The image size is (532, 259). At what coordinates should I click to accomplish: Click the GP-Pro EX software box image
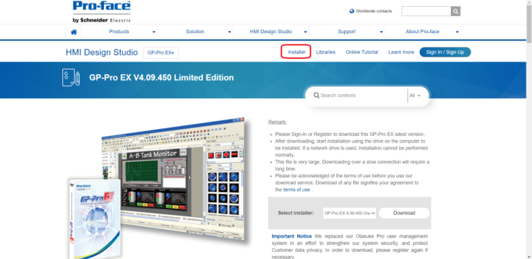point(95,219)
